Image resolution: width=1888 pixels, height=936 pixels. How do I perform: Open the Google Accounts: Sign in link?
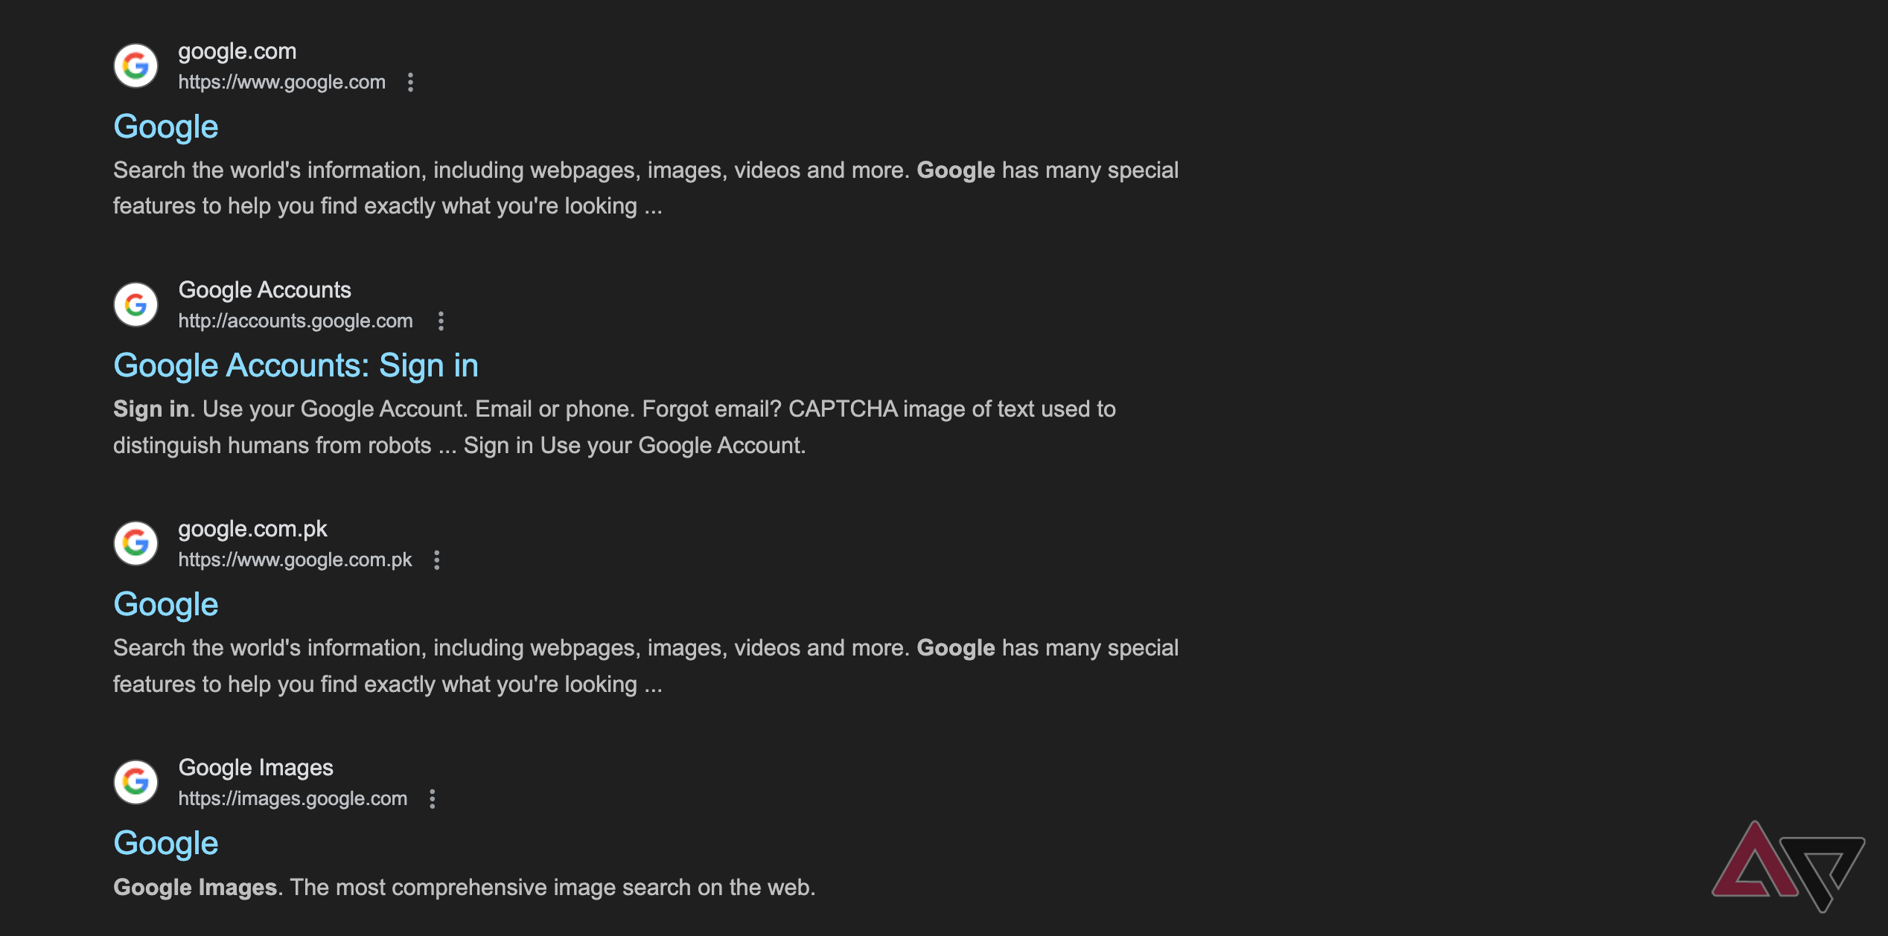point(296,365)
